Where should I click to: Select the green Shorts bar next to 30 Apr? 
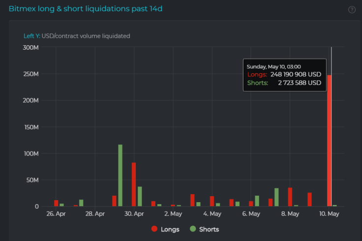[x=140, y=196]
